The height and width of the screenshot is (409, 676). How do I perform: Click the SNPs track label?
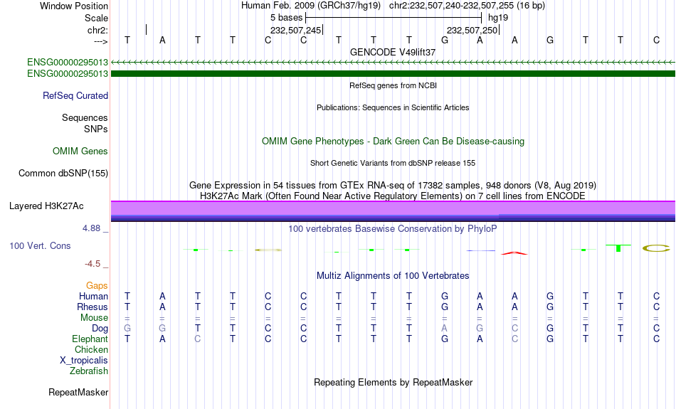(x=96, y=129)
